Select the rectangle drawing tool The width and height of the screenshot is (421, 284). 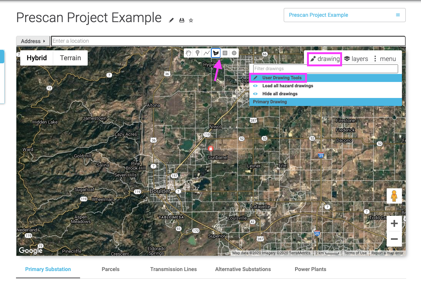click(x=225, y=53)
